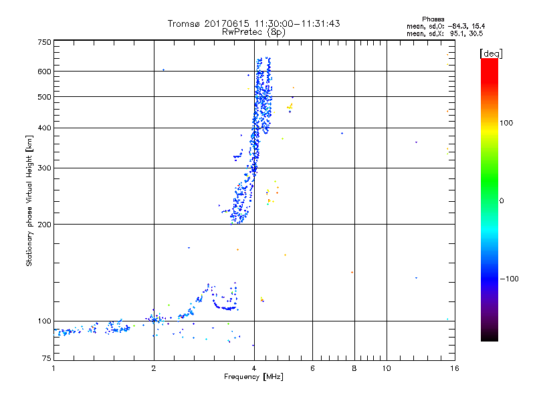Click the 'Stationary phase Virtual Height [km]' axis label
The height and width of the screenshot is (401, 535).
coord(29,200)
